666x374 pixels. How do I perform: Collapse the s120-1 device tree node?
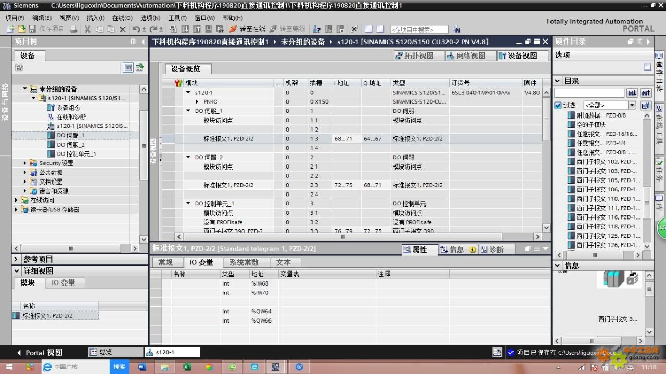(34, 98)
